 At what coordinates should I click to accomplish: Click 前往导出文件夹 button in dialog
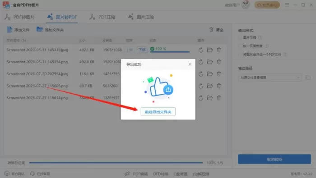point(158,112)
